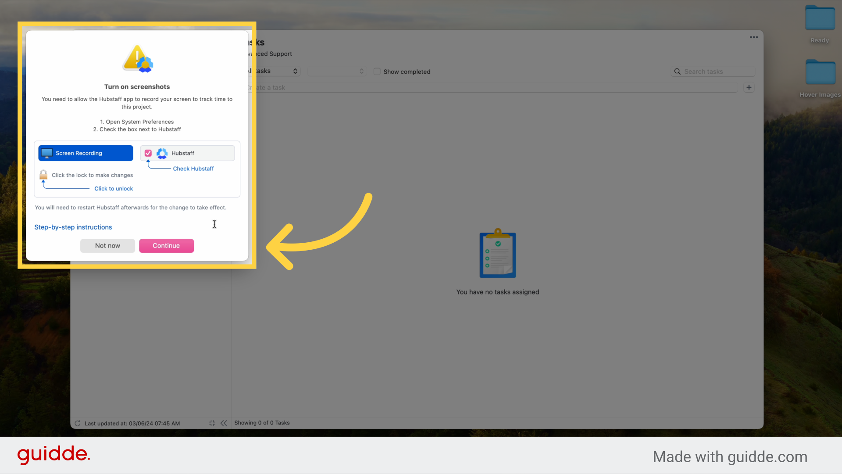Open the Step-by-step instructions link
This screenshot has height=474, width=842.
coord(73,227)
